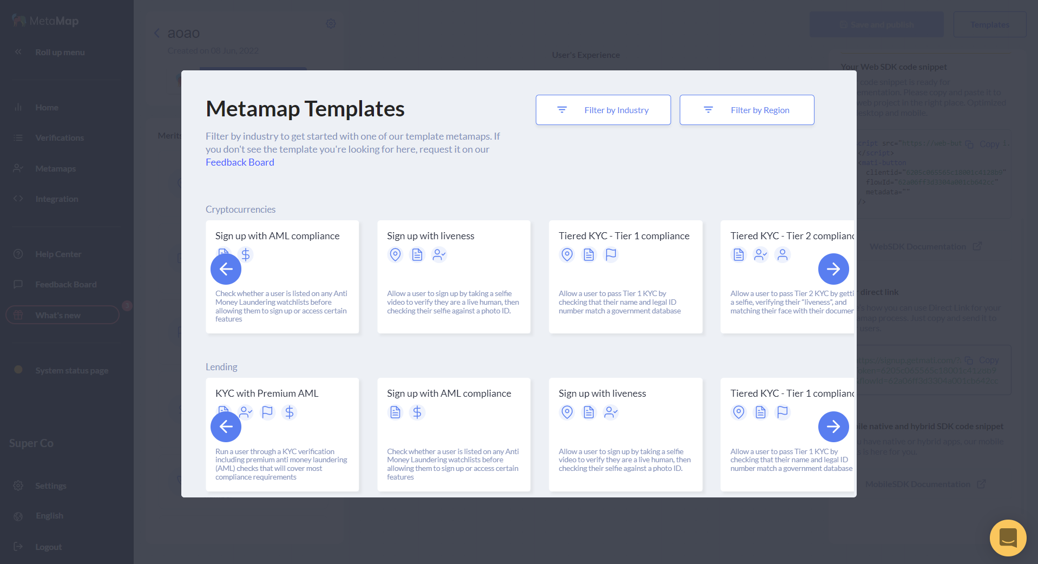Select Lending Tiered KYC Tier 1 compliance title

[x=792, y=394]
